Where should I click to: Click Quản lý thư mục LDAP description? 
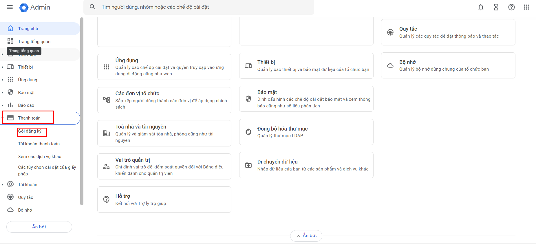280,136
